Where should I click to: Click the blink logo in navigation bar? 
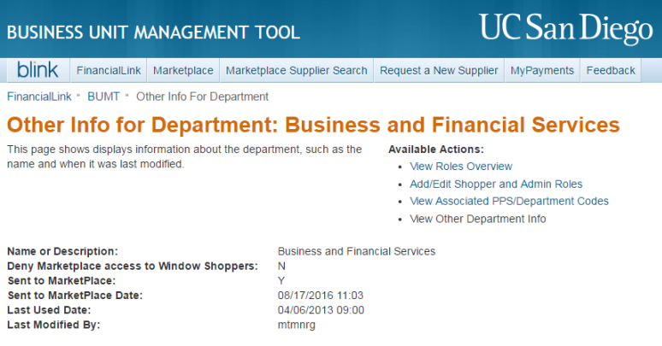pyautogui.click(x=37, y=70)
